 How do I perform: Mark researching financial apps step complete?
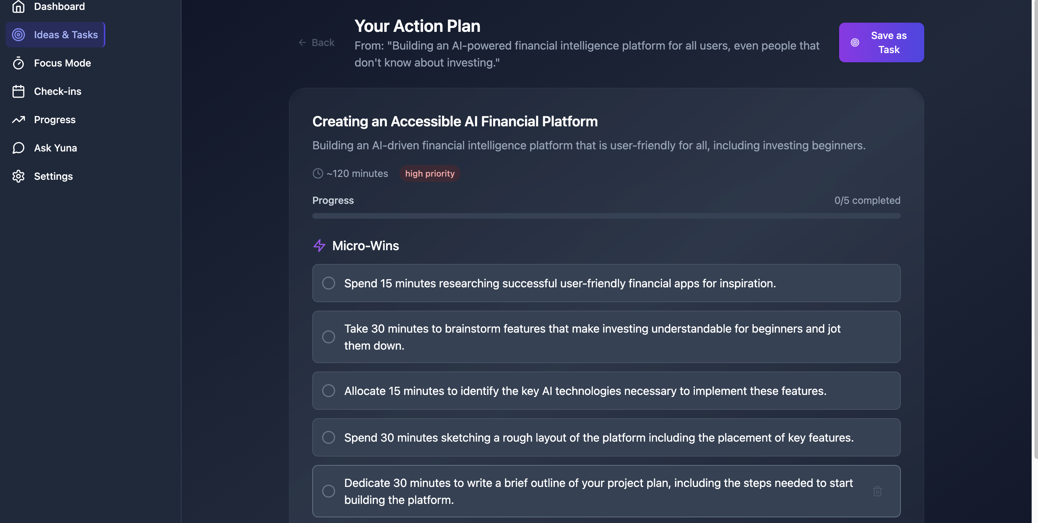pos(328,283)
